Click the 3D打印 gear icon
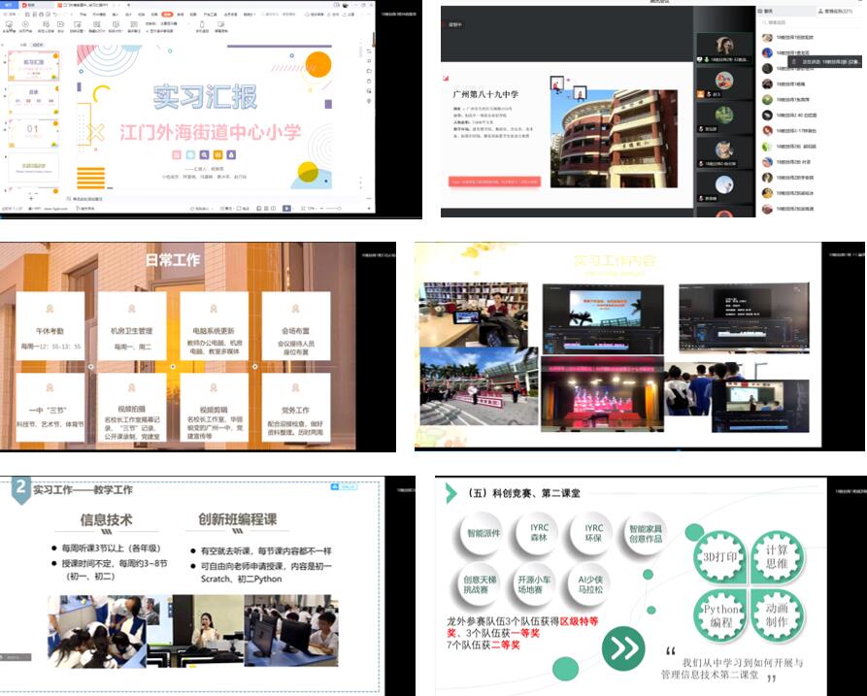Screen dimensions: 867x696 point(720,556)
